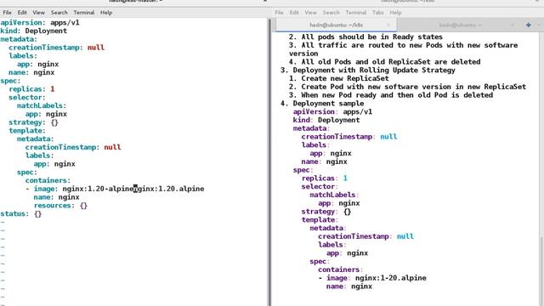
Task: Click 'apiVersion' in left terminal
Action: tap(21, 23)
